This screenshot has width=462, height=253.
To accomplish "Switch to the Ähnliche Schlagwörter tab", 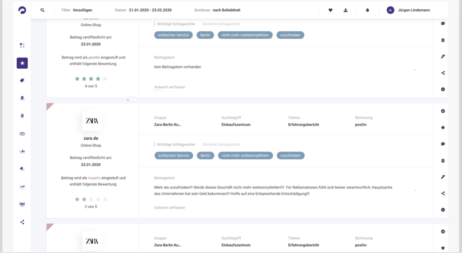I will point(221,144).
